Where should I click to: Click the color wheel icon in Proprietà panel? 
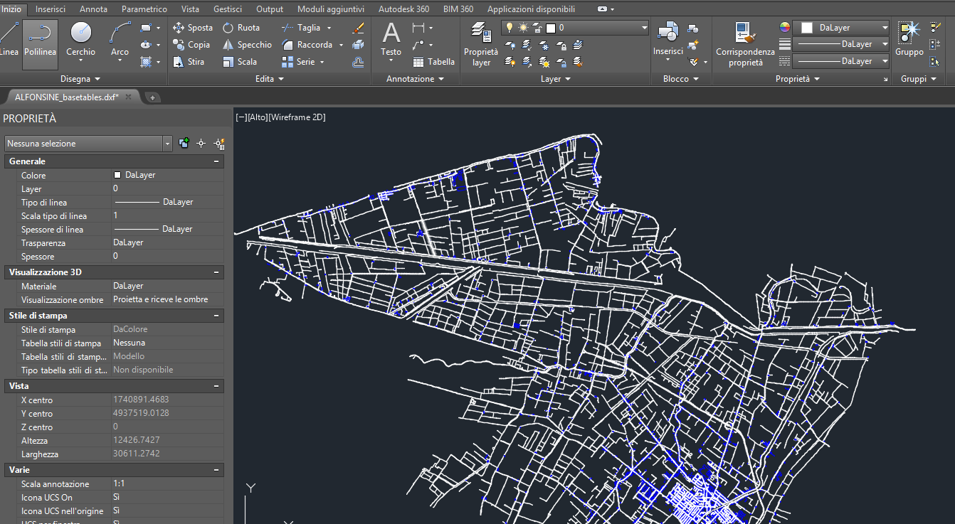pyautogui.click(x=784, y=28)
